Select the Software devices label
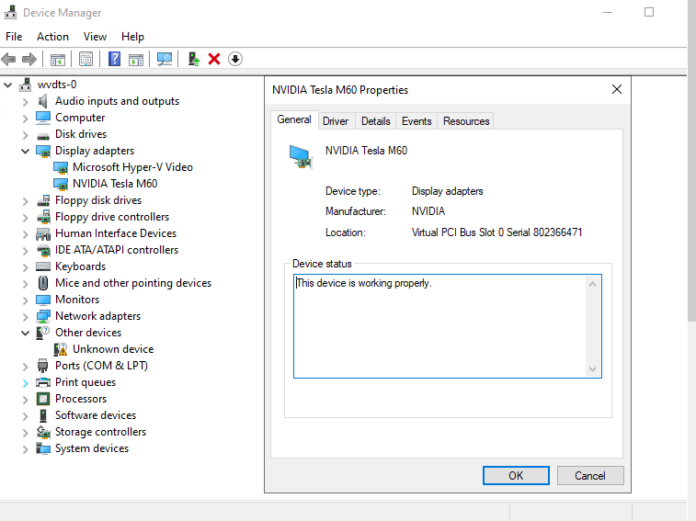Screen dimensions: 696x521 [x=96, y=415]
